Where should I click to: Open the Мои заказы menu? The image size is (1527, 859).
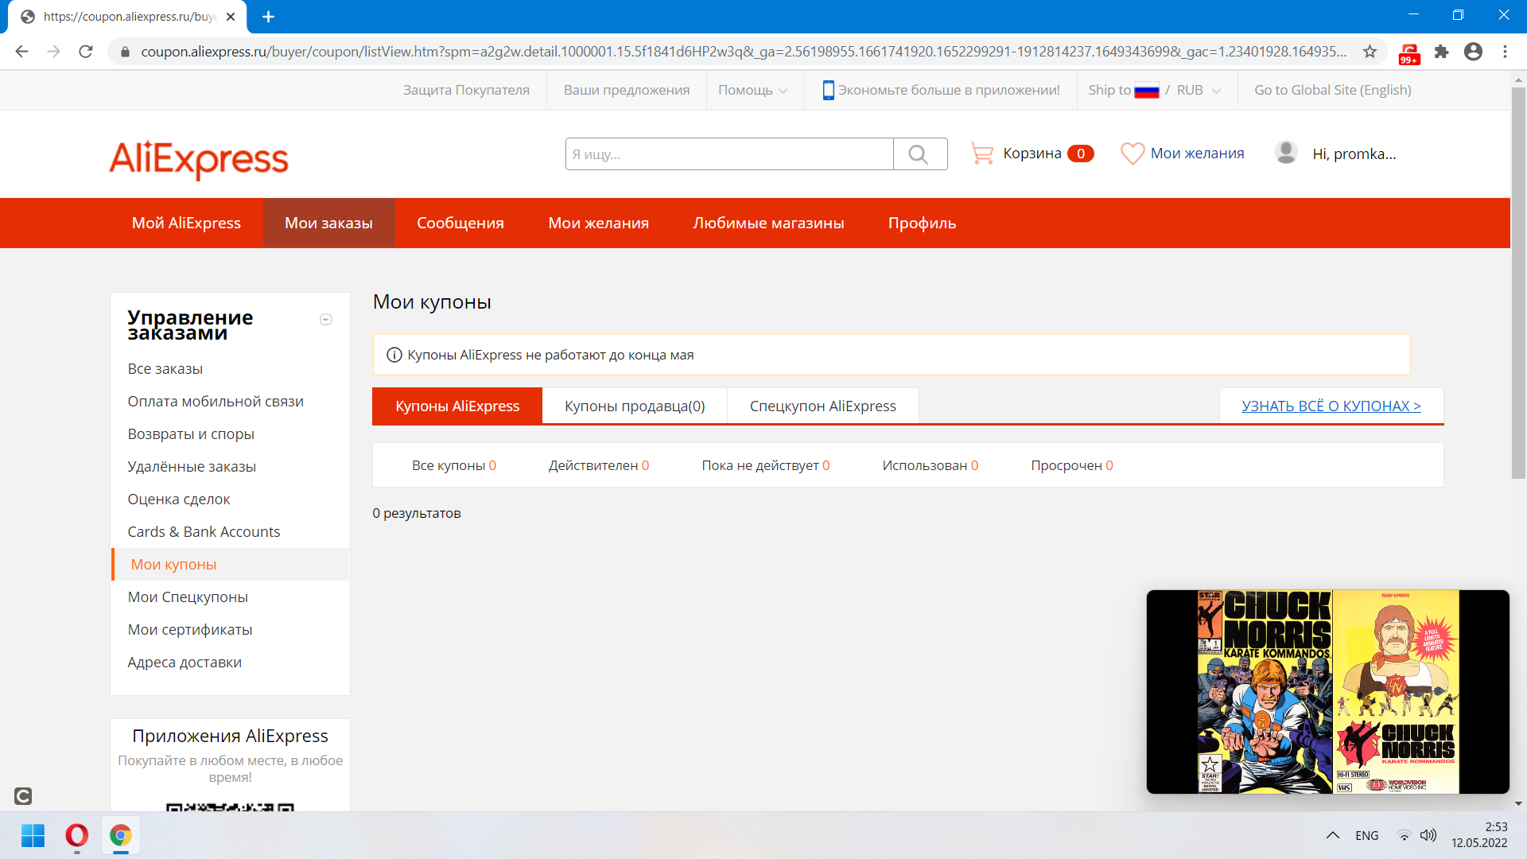click(328, 223)
